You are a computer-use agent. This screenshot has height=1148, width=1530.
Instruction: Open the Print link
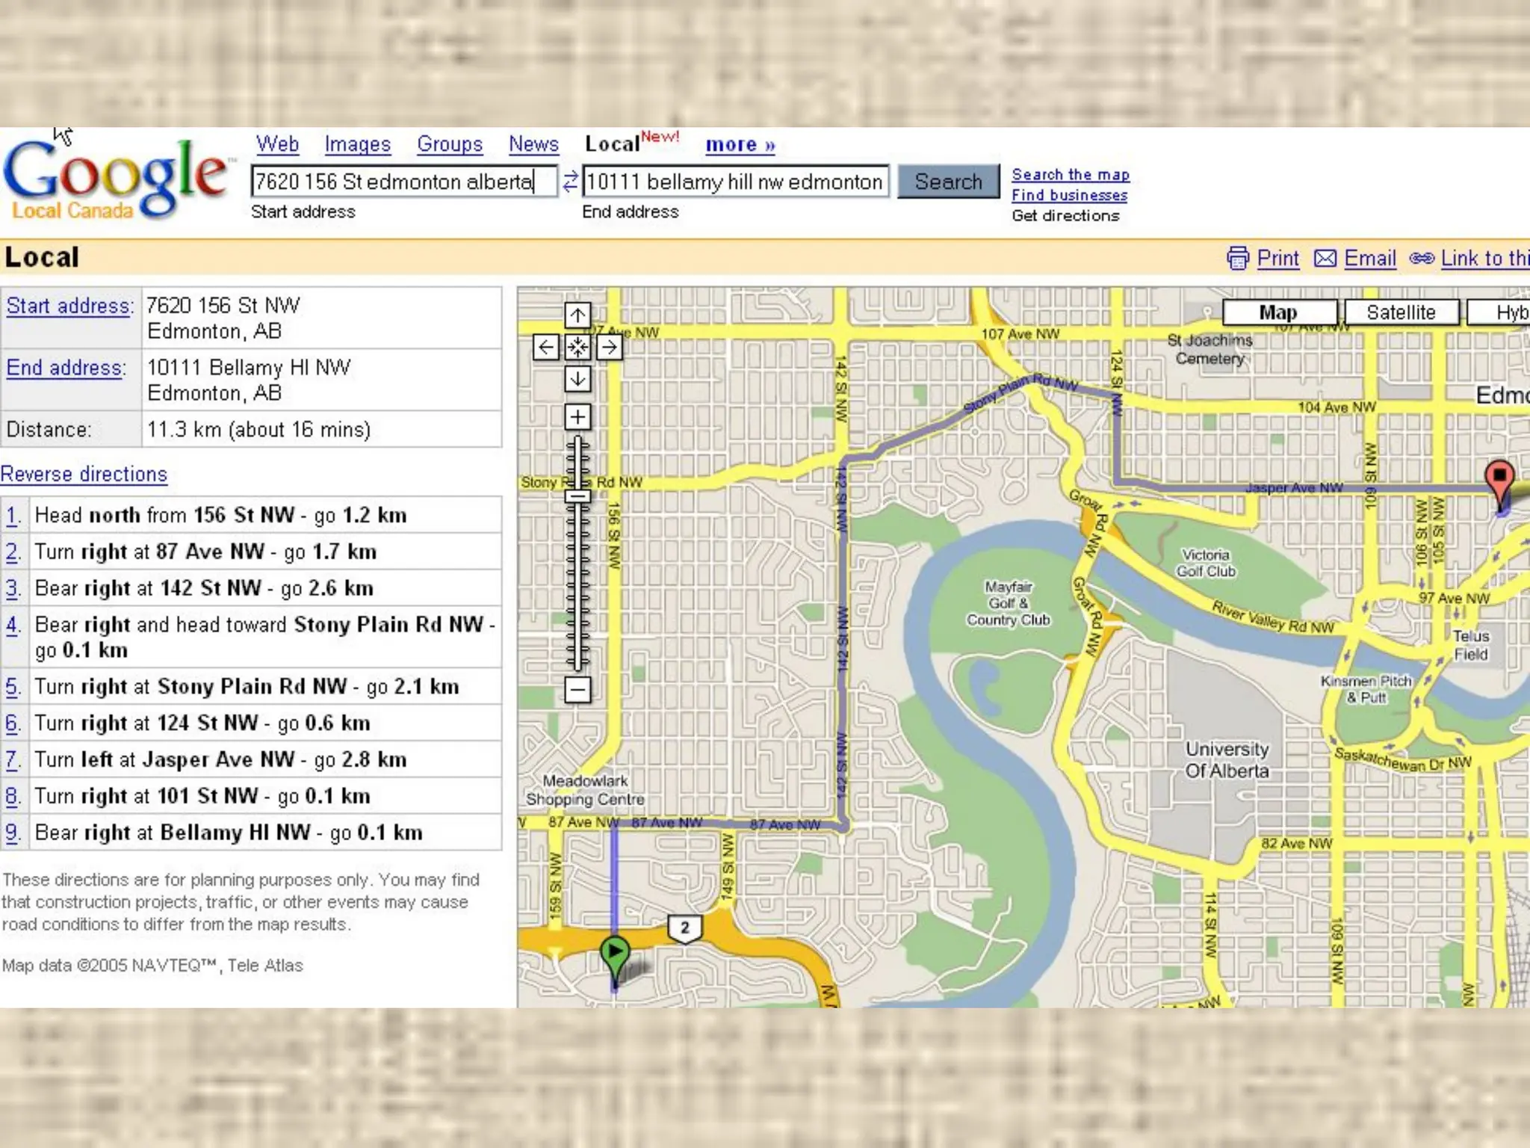tap(1277, 259)
